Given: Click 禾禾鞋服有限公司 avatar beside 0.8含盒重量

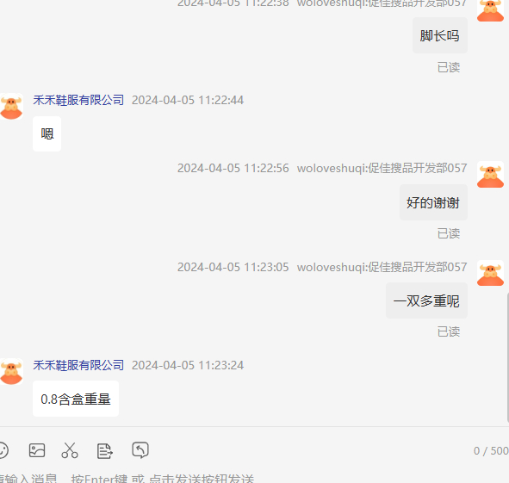Looking at the screenshot, I should point(11,372).
